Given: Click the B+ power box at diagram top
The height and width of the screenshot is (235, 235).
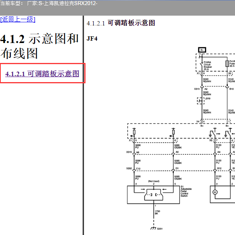Looking at the screenshot, I should [x=202, y=50].
